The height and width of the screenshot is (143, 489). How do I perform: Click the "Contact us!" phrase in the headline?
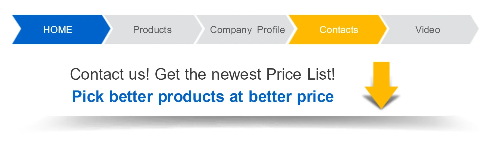coord(110,74)
